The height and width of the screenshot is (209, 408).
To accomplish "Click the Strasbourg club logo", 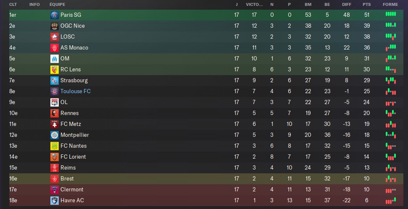I will [x=55, y=81].
